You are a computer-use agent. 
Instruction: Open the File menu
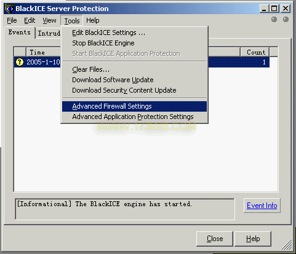click(x=12, y=20)
